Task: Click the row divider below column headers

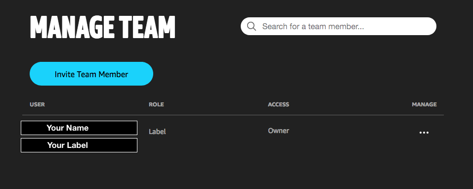Action: point(233,115)
